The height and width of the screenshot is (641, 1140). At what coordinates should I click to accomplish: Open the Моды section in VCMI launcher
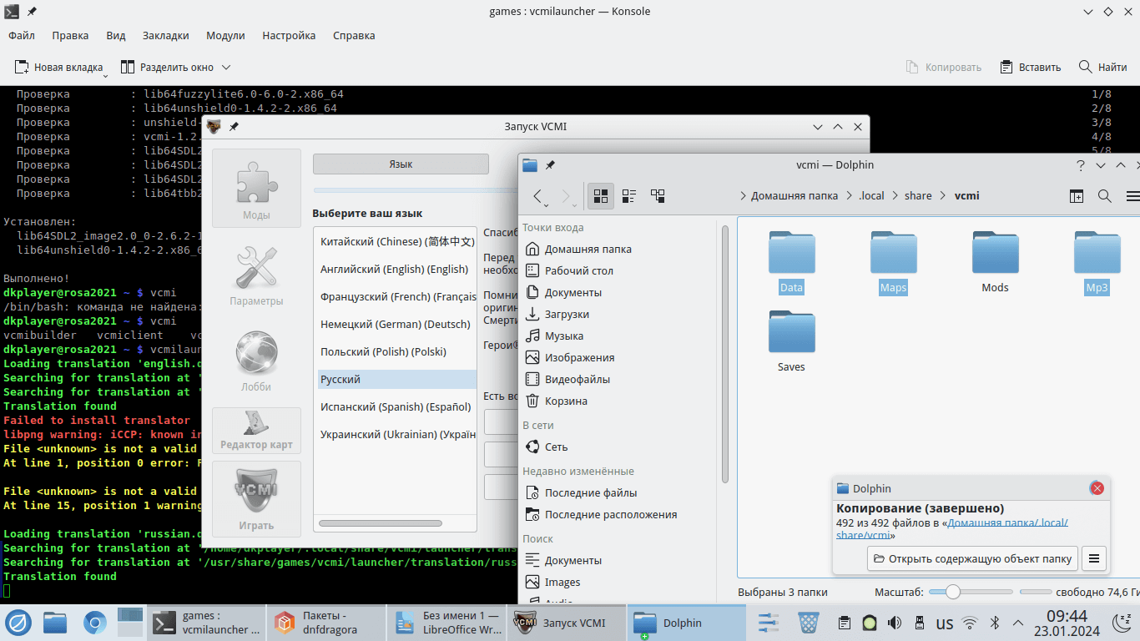256,188
